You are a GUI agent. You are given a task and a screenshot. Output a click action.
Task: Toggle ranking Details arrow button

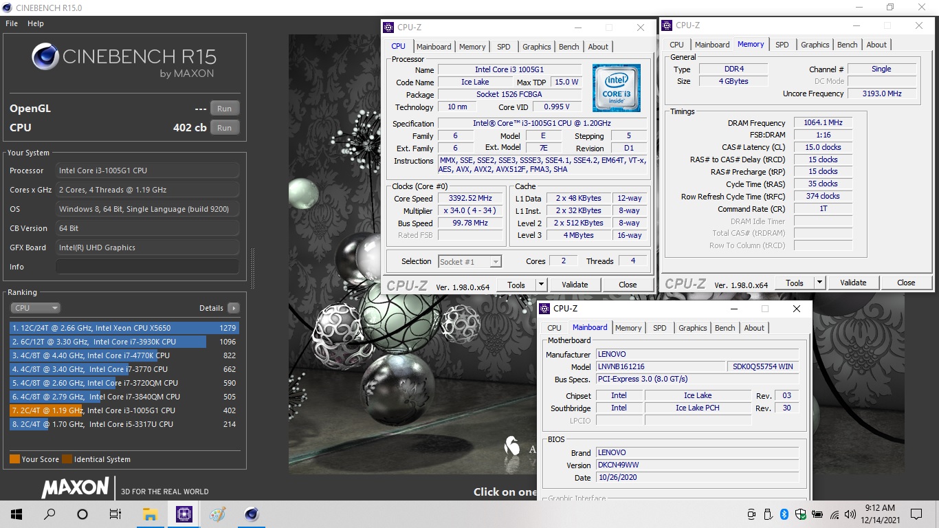[x=233, y=308]
